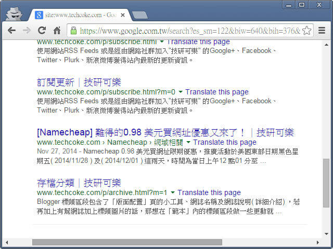Click the vertical scrollbar thumb
Viewport: 333px width, 249px height.
tap(326, 183)
